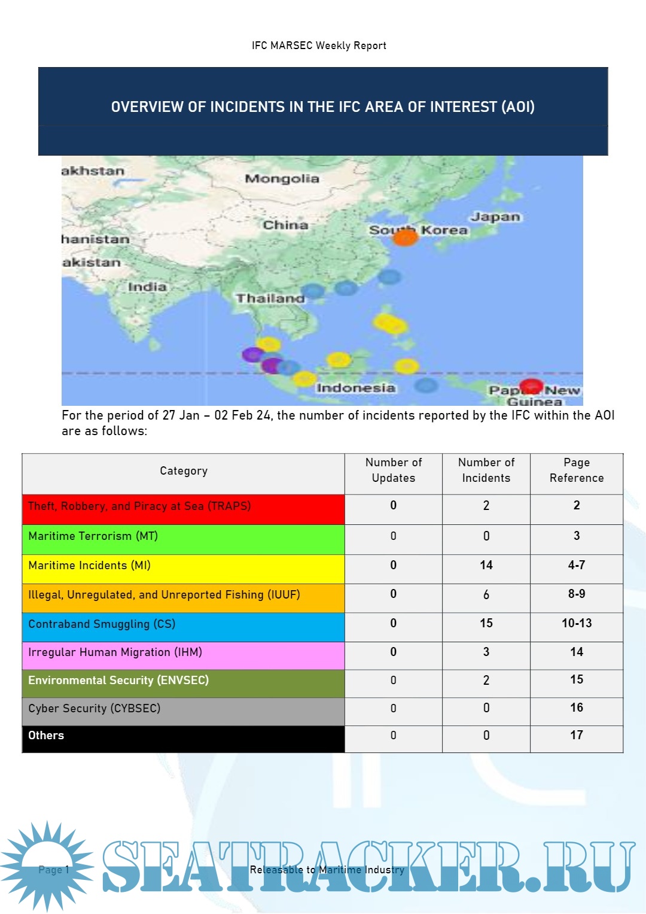
Task: Click page reference 4-7 for Maritime Incidents
Action: coord(576,565)
